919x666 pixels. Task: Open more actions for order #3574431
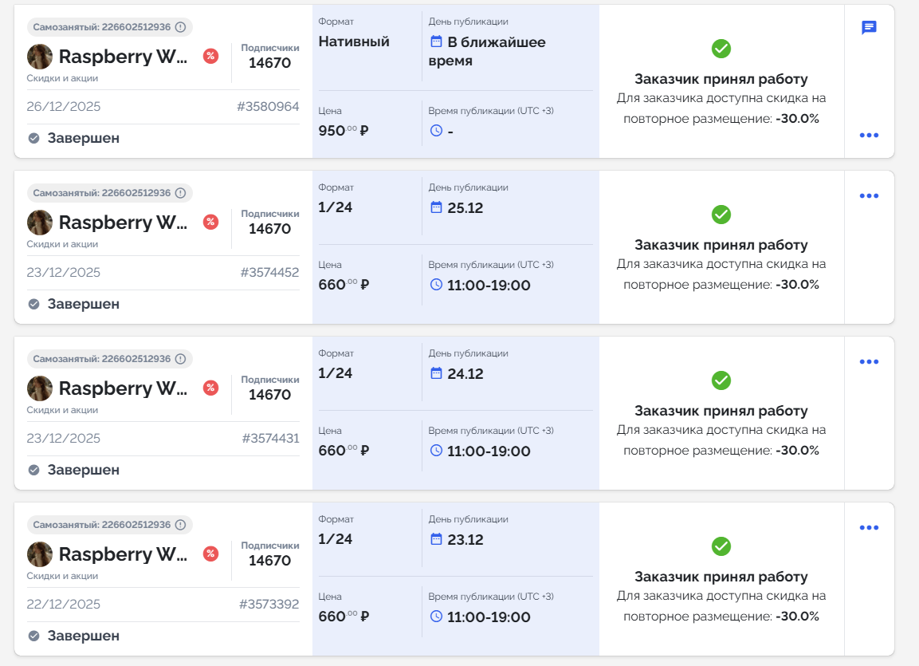869,362
